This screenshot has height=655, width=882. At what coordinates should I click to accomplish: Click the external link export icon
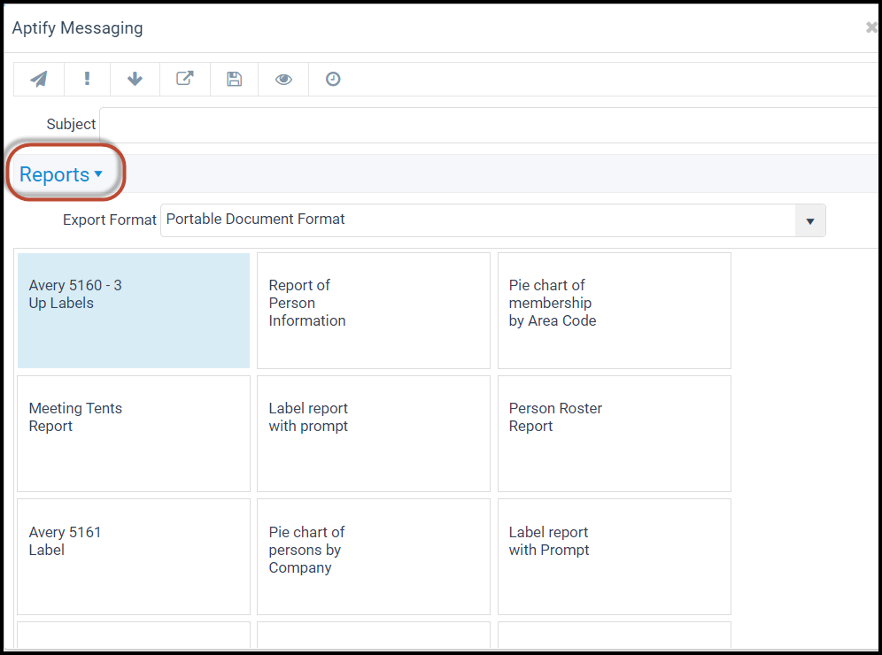pyautogui.click(x=185, y=80)
